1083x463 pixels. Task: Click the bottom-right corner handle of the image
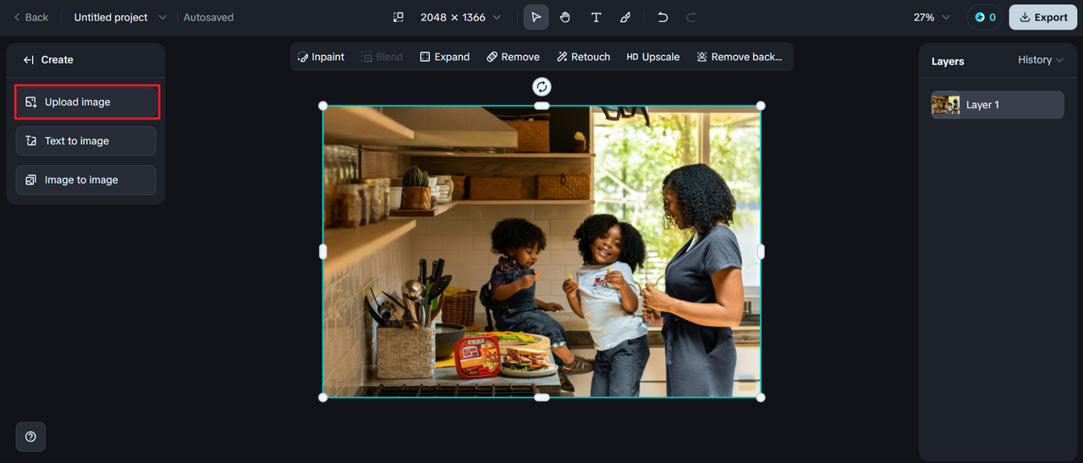[761, 397]
